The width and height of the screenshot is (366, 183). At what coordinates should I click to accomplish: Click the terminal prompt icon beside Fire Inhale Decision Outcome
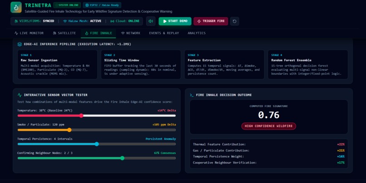click(x=192, y=95)
